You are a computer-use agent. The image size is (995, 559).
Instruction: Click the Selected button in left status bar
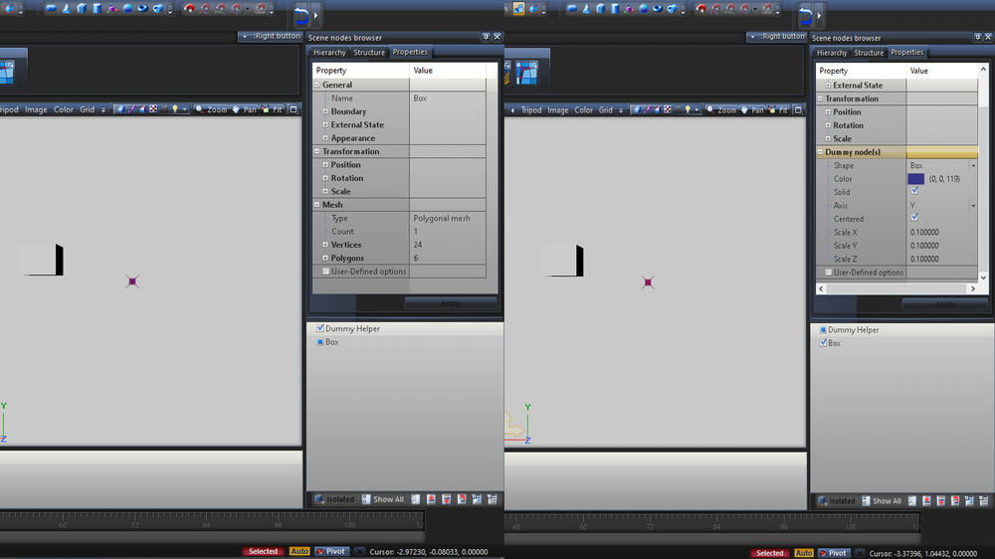coord(263,551)
